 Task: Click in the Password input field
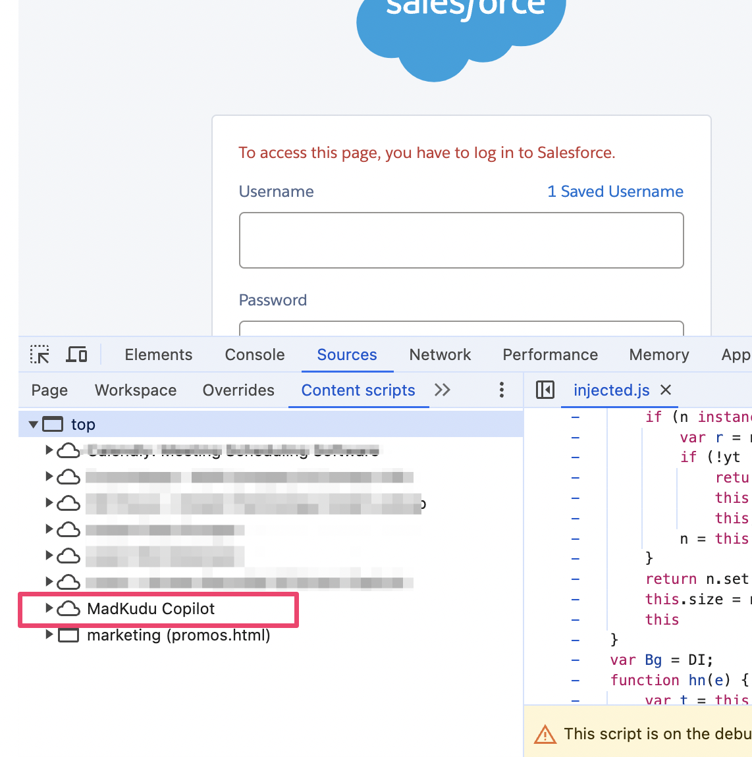461,328
